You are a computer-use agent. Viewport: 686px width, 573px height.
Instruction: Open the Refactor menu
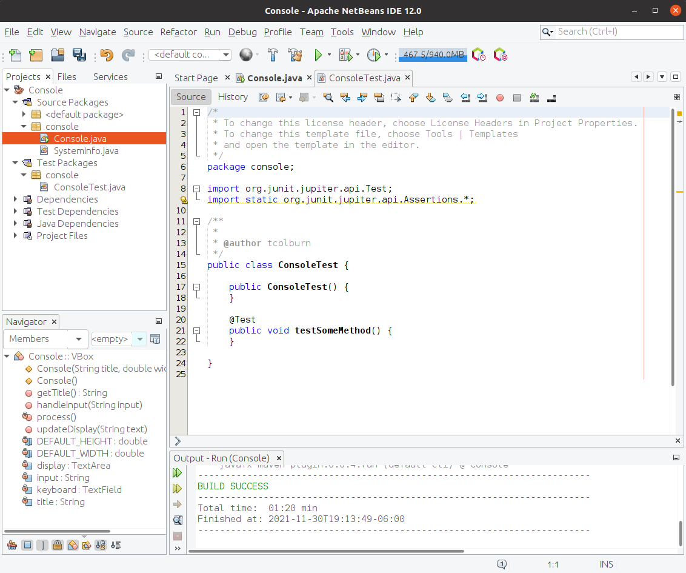pos(178,32)
